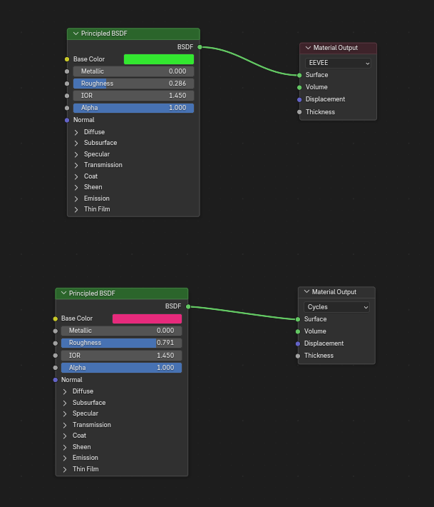Open the EEVEE render target dropdown
The width and height of the screenshot is (434, 507).
coord(338,63)
